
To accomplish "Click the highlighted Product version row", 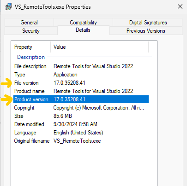I will click(x=81, y=99).
